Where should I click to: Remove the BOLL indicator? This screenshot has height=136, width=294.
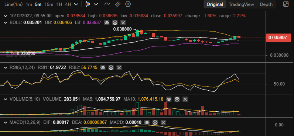point(123,23)
